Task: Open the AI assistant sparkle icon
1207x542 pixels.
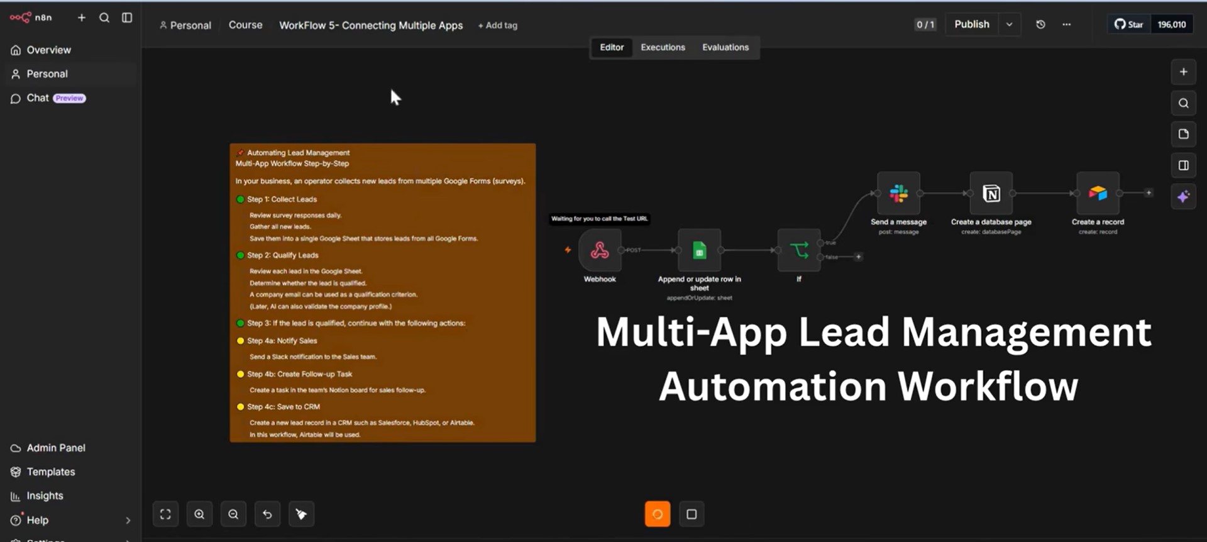Action: [x=1183, y=197]
